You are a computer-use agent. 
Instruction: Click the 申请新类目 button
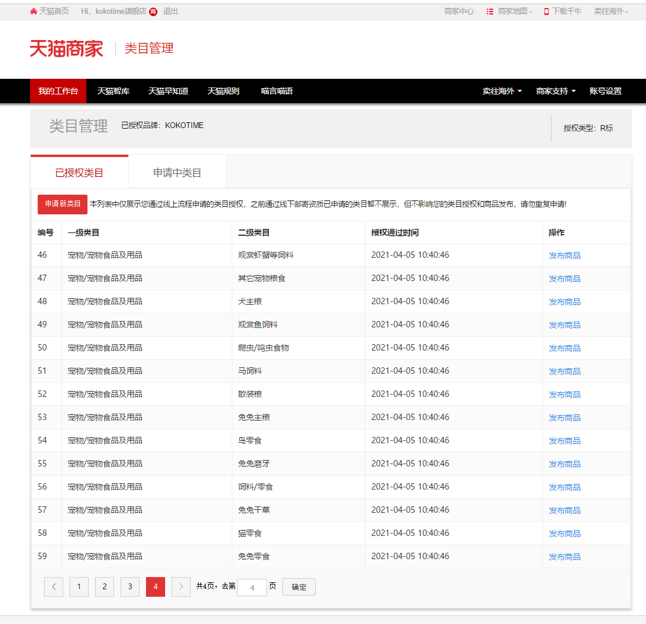tap(63, 205)
